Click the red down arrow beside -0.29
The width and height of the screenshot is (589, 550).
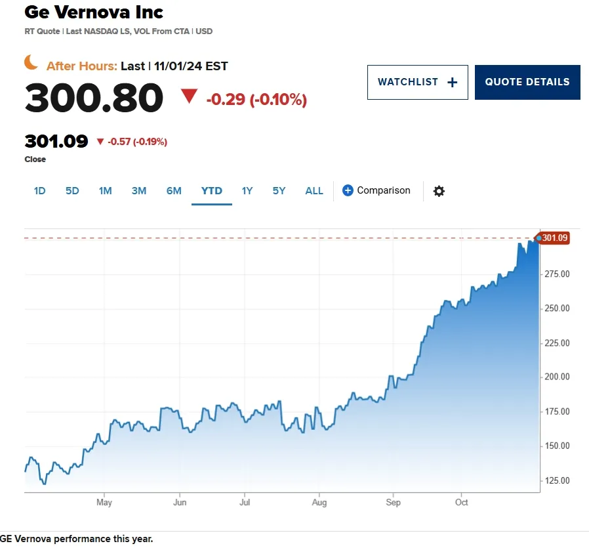[189, 96]
